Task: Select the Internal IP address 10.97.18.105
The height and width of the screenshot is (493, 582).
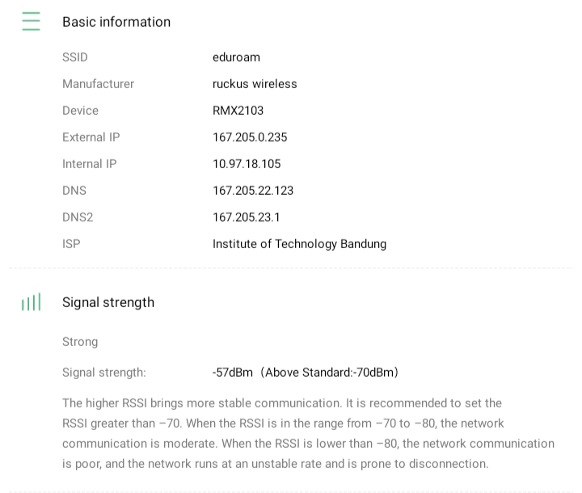Action: (x=247, y=164)
